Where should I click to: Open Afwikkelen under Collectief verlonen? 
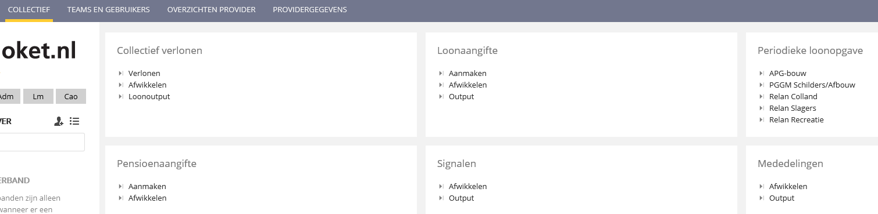click(x=147, y=85)
